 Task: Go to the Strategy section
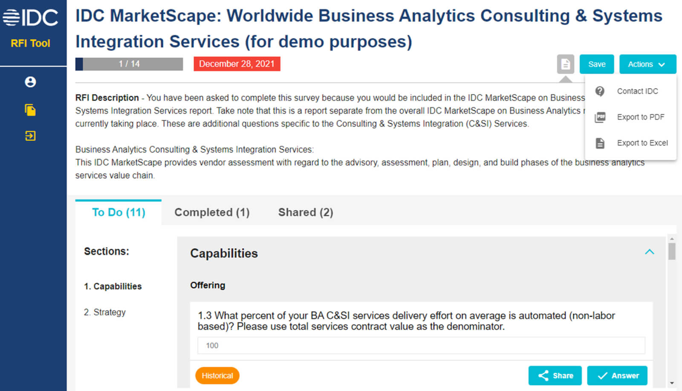click(105, 312)
